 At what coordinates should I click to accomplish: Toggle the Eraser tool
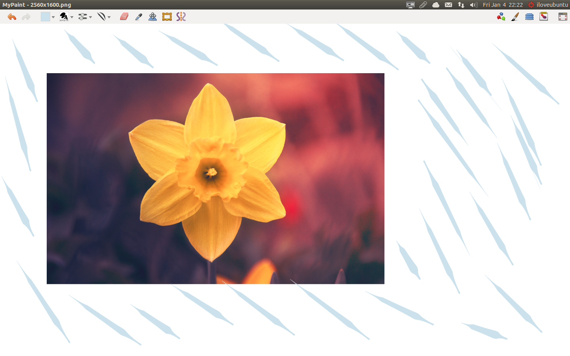(x=124, y=17)
